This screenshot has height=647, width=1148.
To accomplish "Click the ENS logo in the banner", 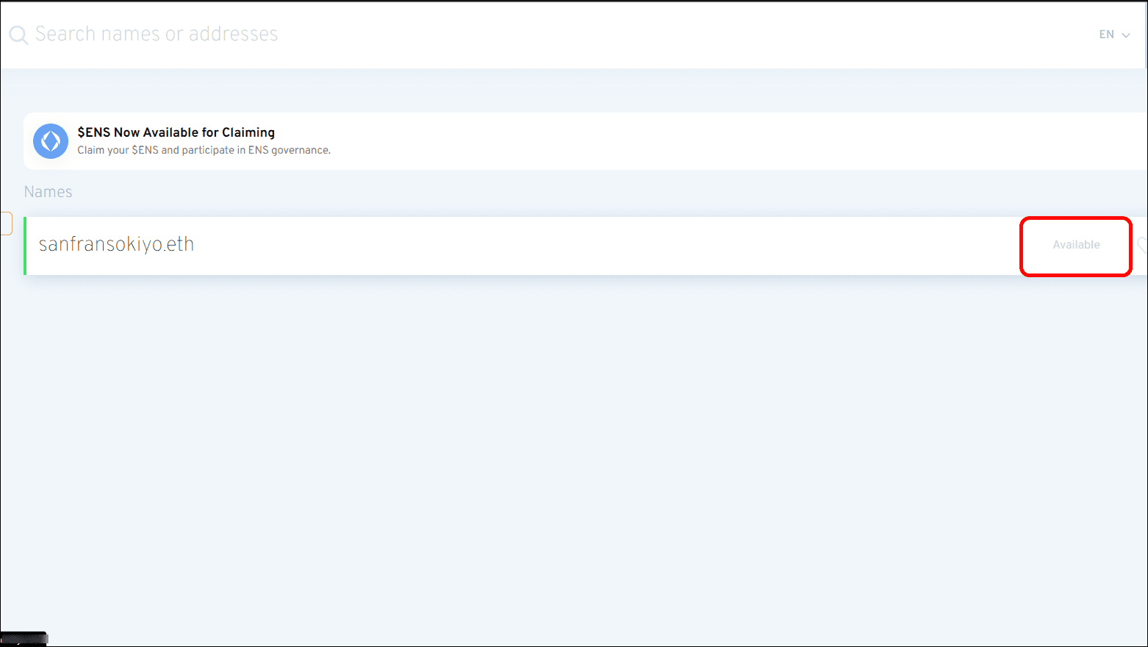I will tap(51, 141).
